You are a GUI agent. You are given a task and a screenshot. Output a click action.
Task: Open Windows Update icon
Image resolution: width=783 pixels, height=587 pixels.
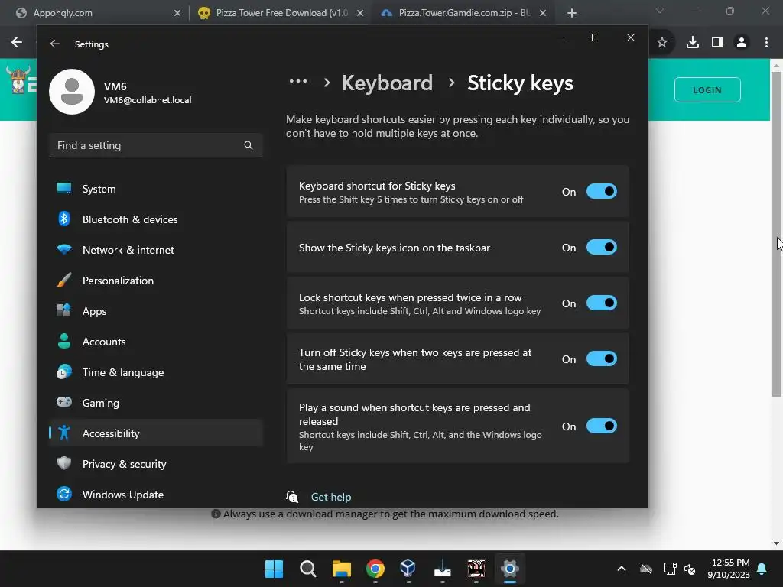click(64, 494)
